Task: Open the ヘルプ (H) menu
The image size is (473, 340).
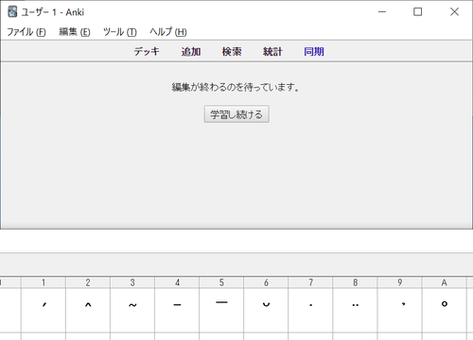Action: [168, 32]
